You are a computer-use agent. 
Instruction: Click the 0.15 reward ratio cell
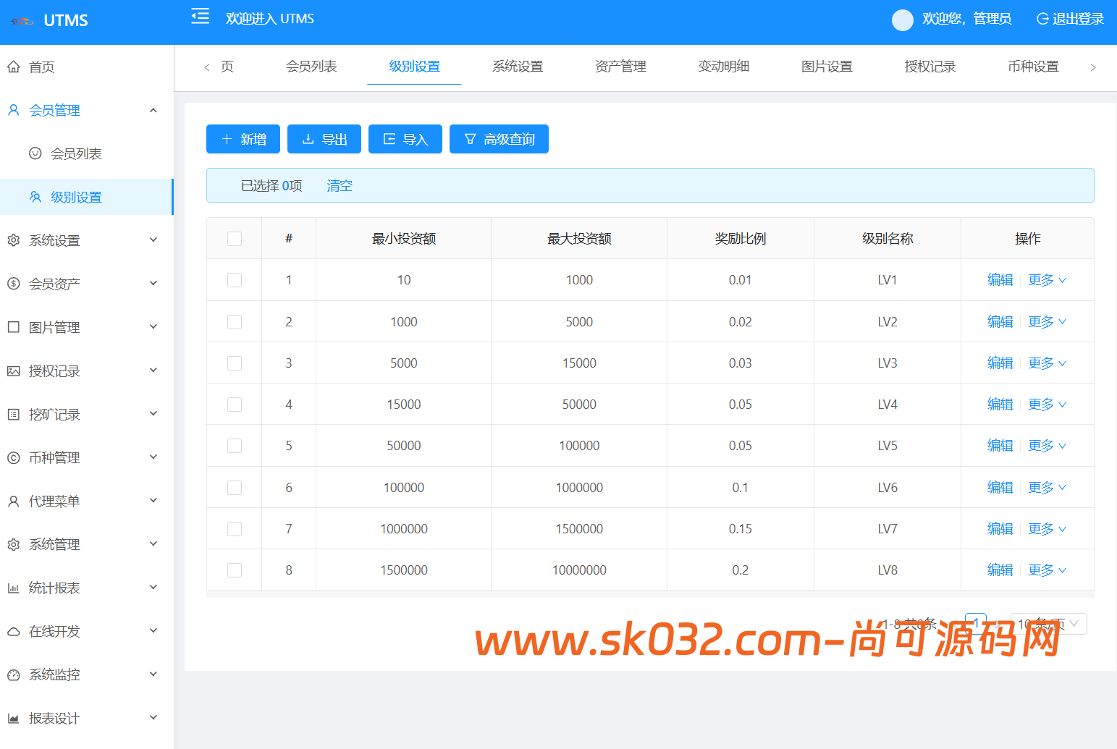[741, 529]
